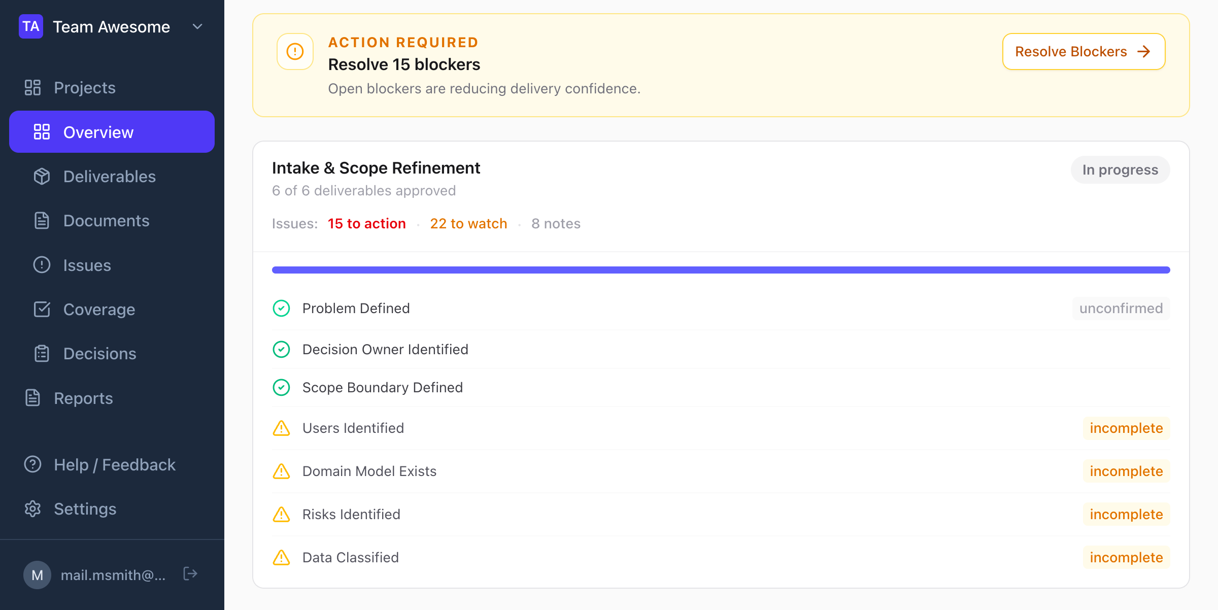Toggle completion for Decision Owner Identified
This screenshot has width=1218, height=610.
pyautogui.click(x=282, y=349)
